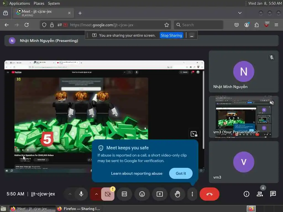Click the picture-in-picture icon on presentation

click(x=194, y=134)
